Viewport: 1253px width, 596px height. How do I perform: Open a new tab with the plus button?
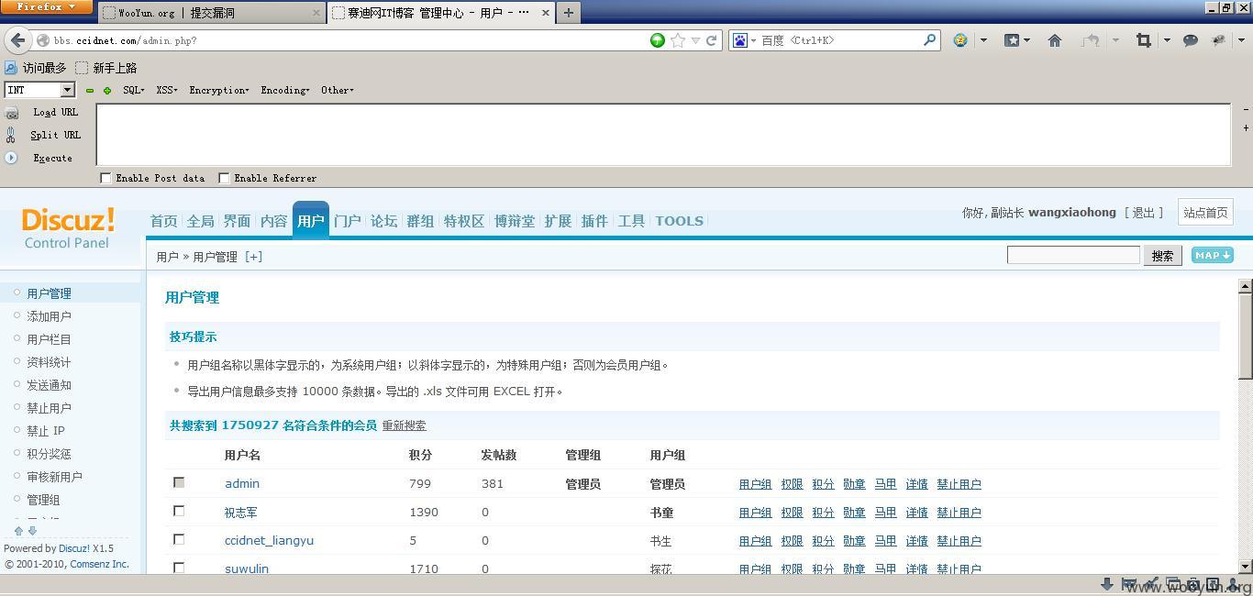click(568, 13)
